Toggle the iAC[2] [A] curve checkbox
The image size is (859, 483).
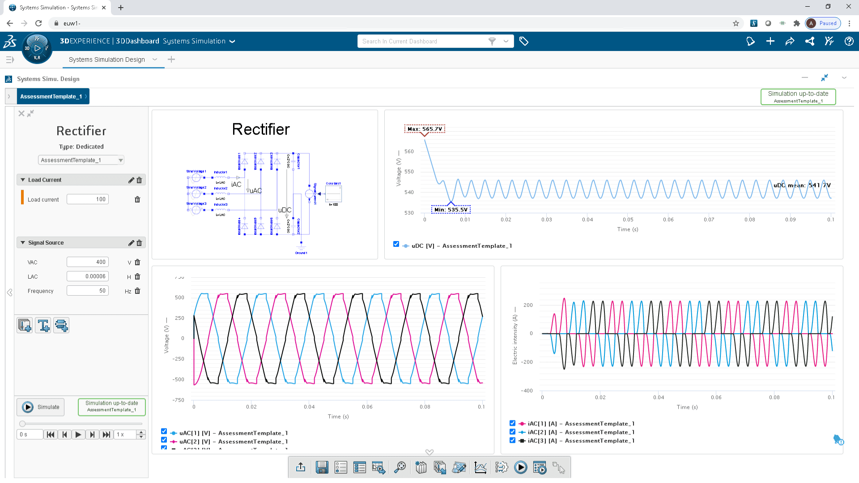512,432
